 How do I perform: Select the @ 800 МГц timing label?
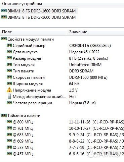(23, 122)
